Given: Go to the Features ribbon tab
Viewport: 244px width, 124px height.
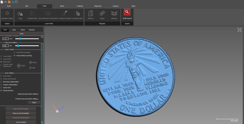Looking at the screenshot, I should 80,6.
